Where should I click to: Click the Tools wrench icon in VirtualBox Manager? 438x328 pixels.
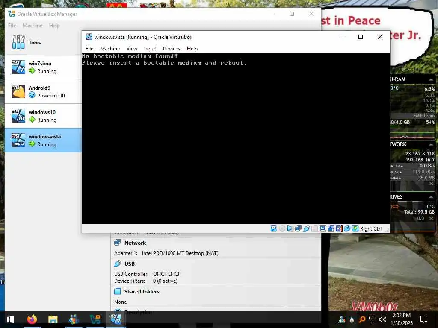coord(18,42)
